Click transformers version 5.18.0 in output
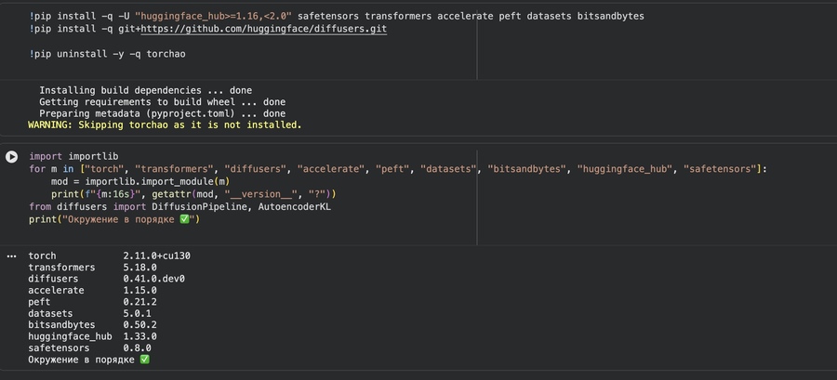 click(x=139, y=268)
